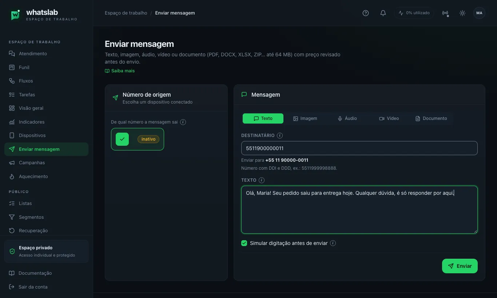Click the Enviar mensagem paper-plane sidebar icon
The image size is (497, 298).
coord(12,149)
